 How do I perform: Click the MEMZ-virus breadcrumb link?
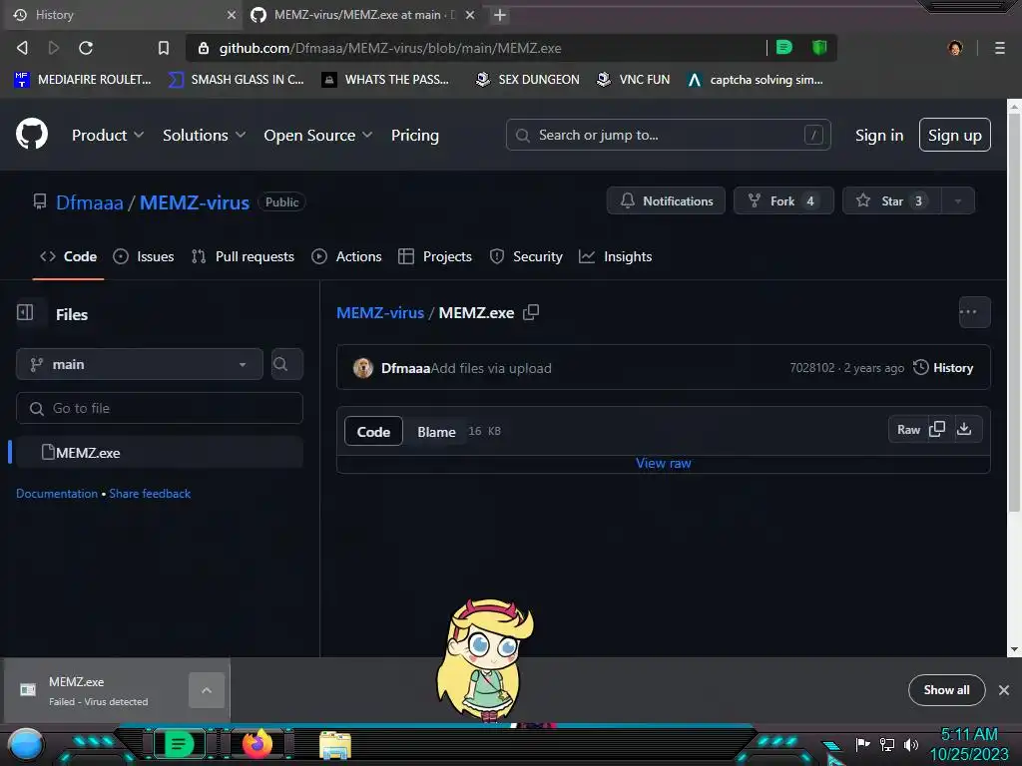[380, 312]
